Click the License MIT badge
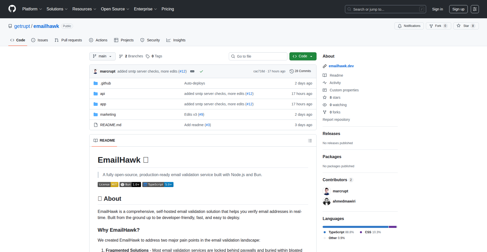Screen dimensions: 487x252 [108, 184]
